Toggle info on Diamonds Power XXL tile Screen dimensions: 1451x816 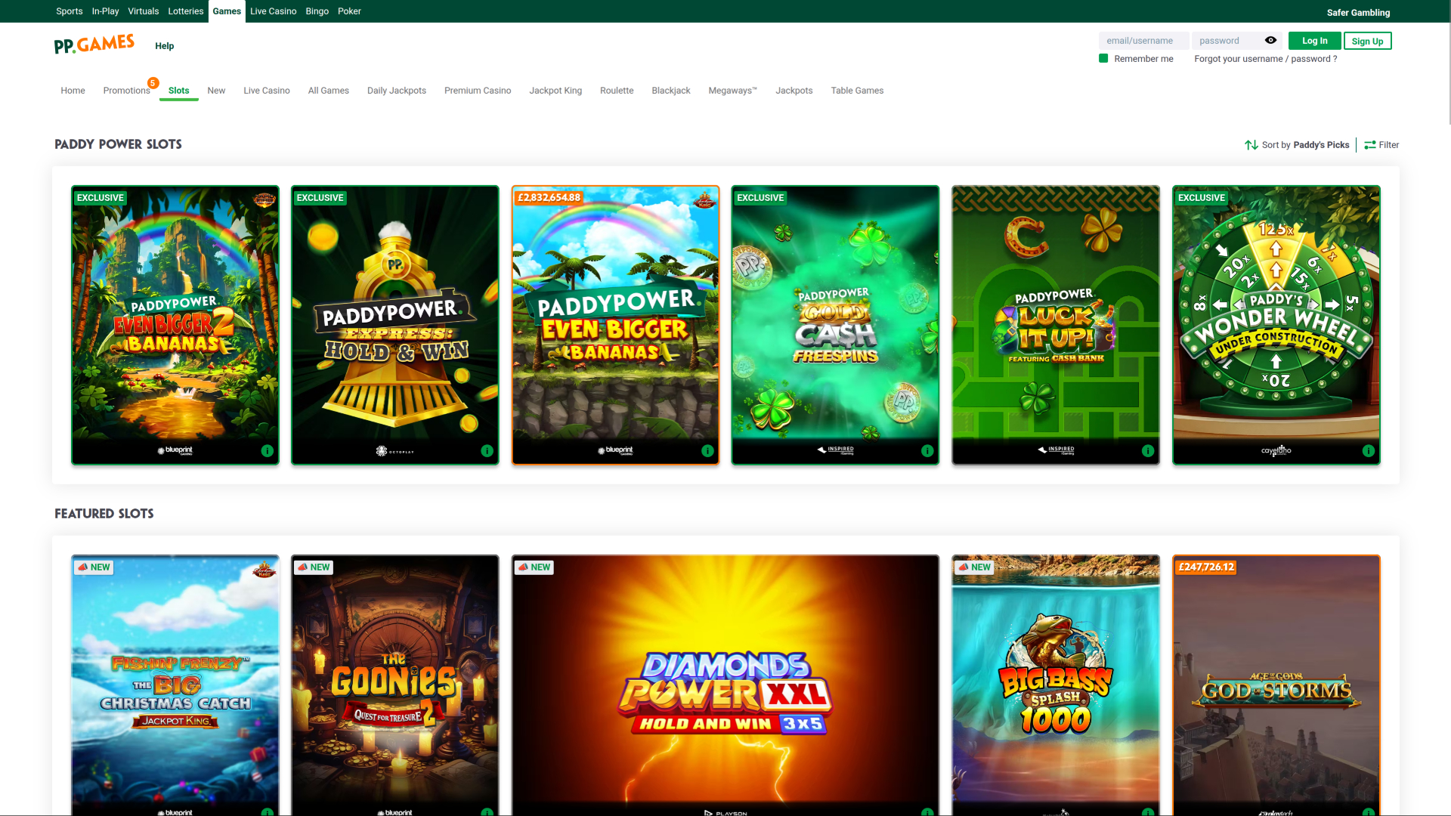(927, 812)
